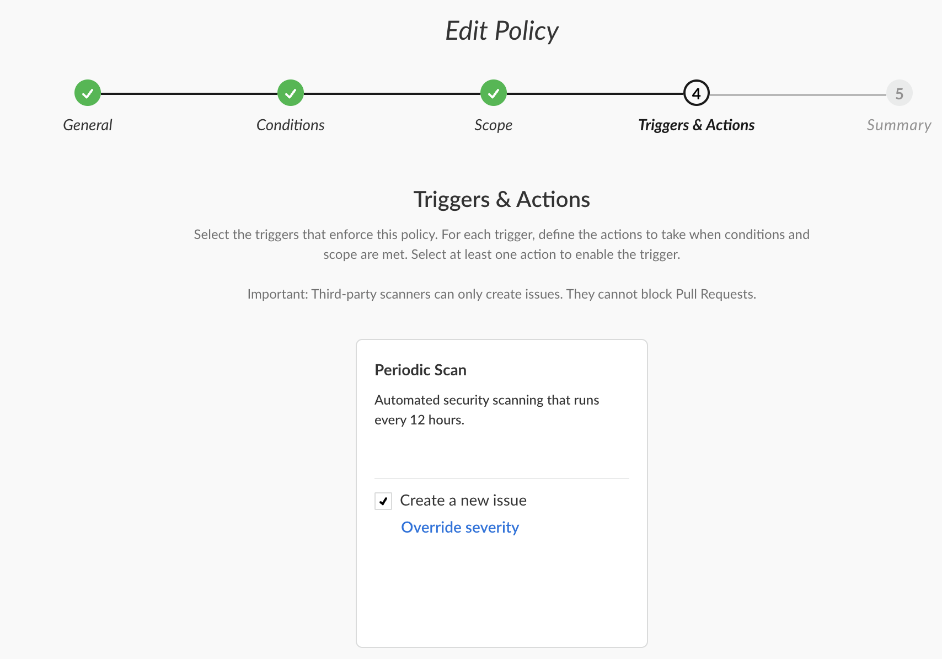Image resolution: width=942 pixels, height=659 pixels.
Task: Click the step 4 circle indicator
Action: tap(697, 93)
